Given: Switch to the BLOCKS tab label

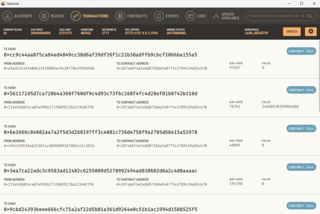Looking at the screenshot, I should click(57, 16).
